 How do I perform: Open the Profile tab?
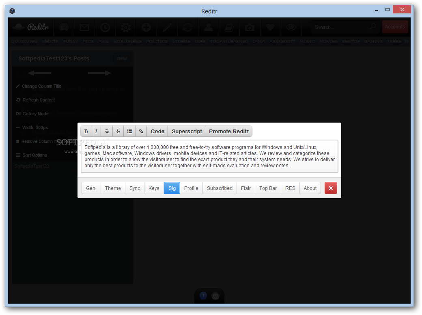[191, 188]
